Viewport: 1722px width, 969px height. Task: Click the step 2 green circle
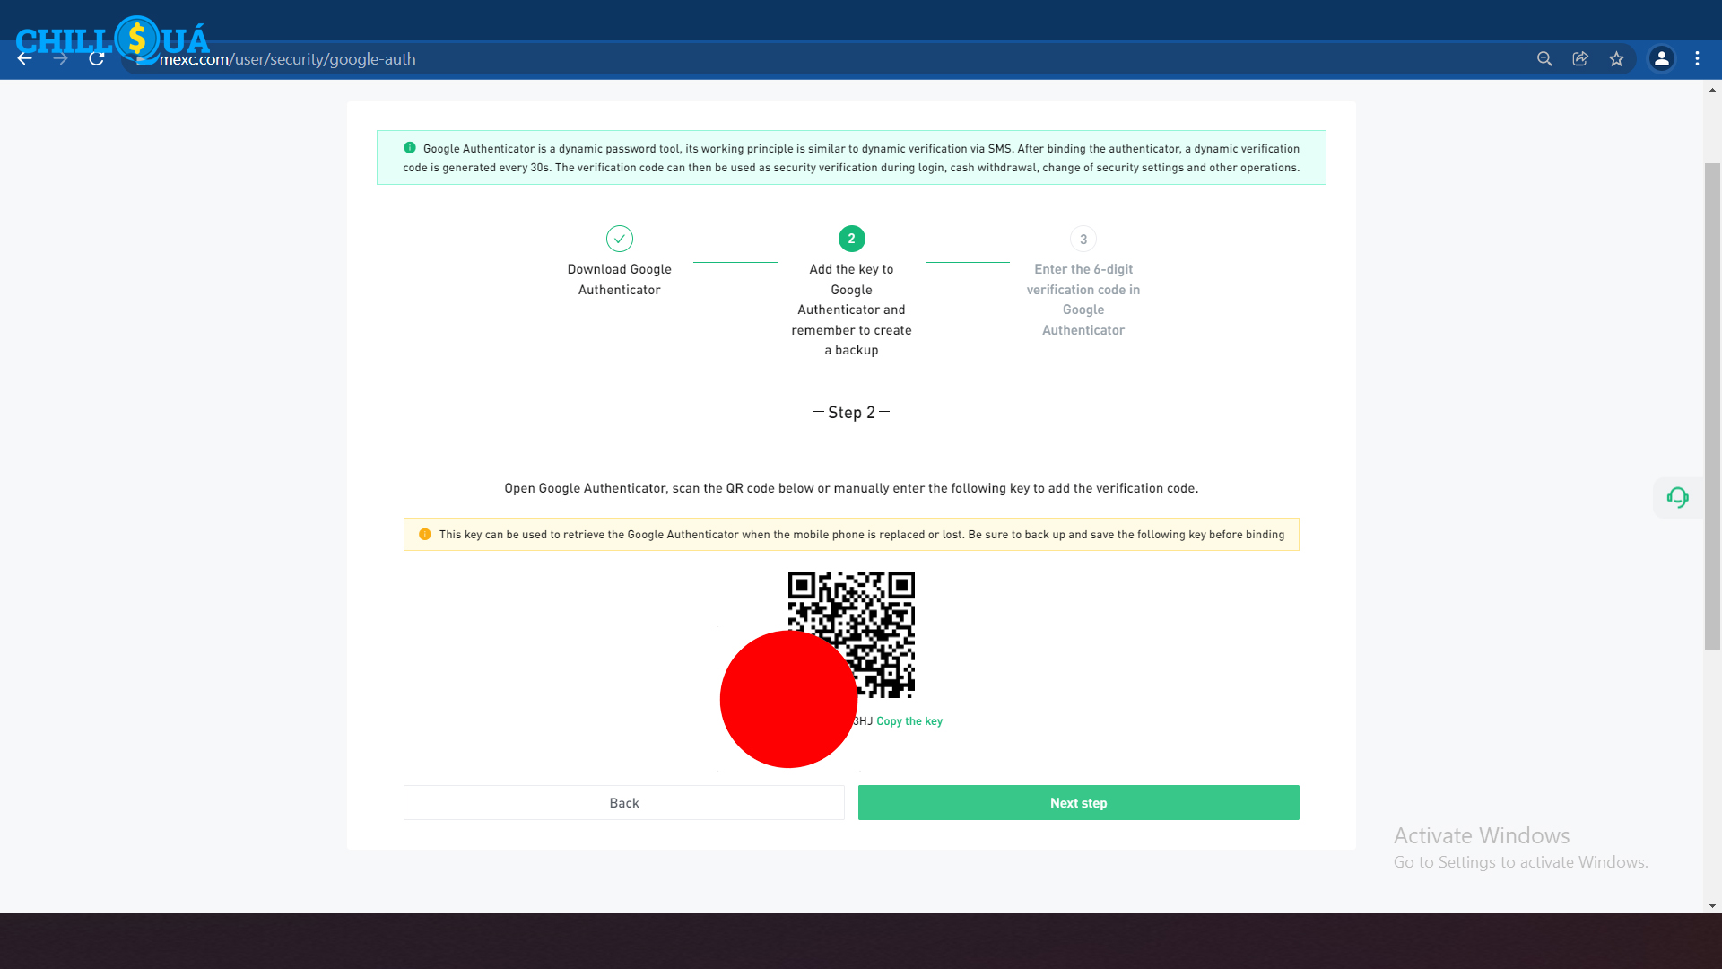(x=851, y=239)
